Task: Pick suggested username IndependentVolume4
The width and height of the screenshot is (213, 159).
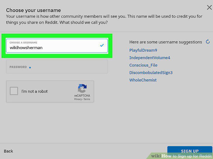Action: (x=150, y=58)
